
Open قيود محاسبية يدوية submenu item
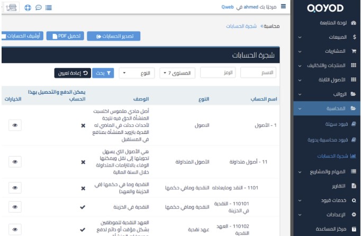click(327, 140)
